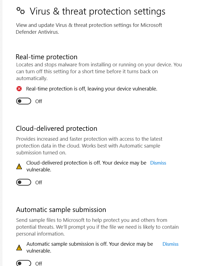Click the Microsoft Defender Antivirus description text

[89, 29]
